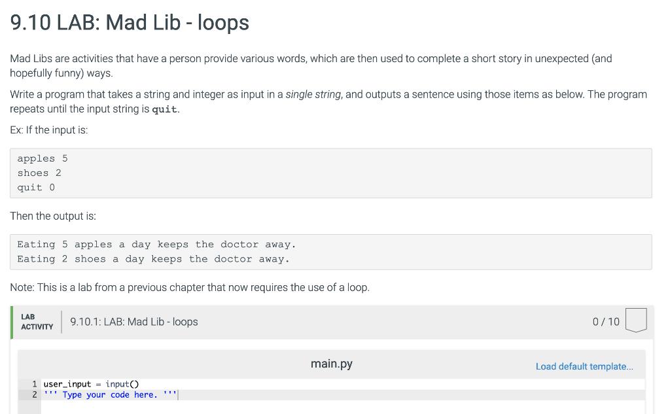
Task: Click the bookmark ribbon icon beside the score
Action: click(x=635, y=321)
